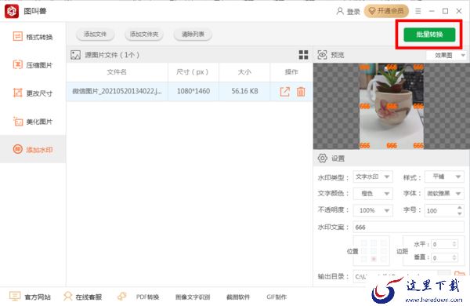Click the 文件名 column header
This screenshot has height=306, width=470.
coord(117,72)
